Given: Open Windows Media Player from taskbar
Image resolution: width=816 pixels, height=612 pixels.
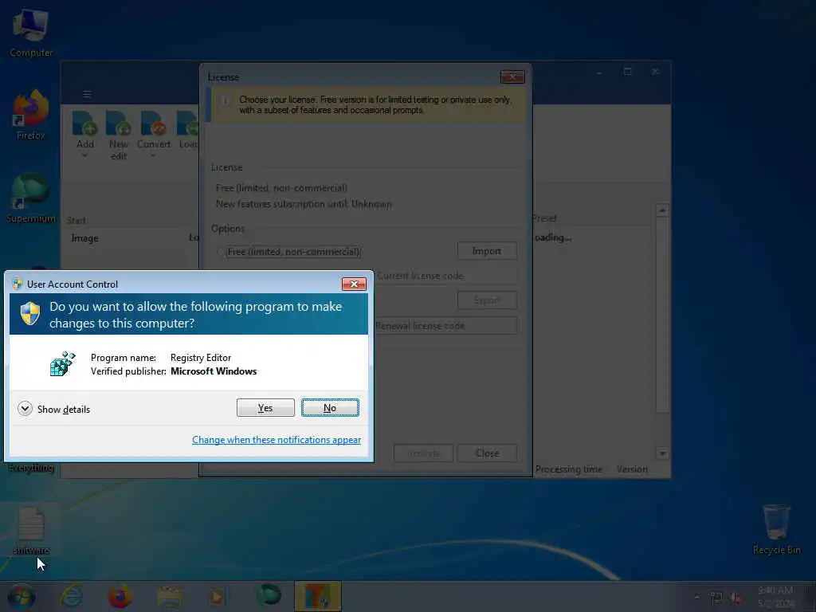Looking at the screenshot, I should point(217,596).
